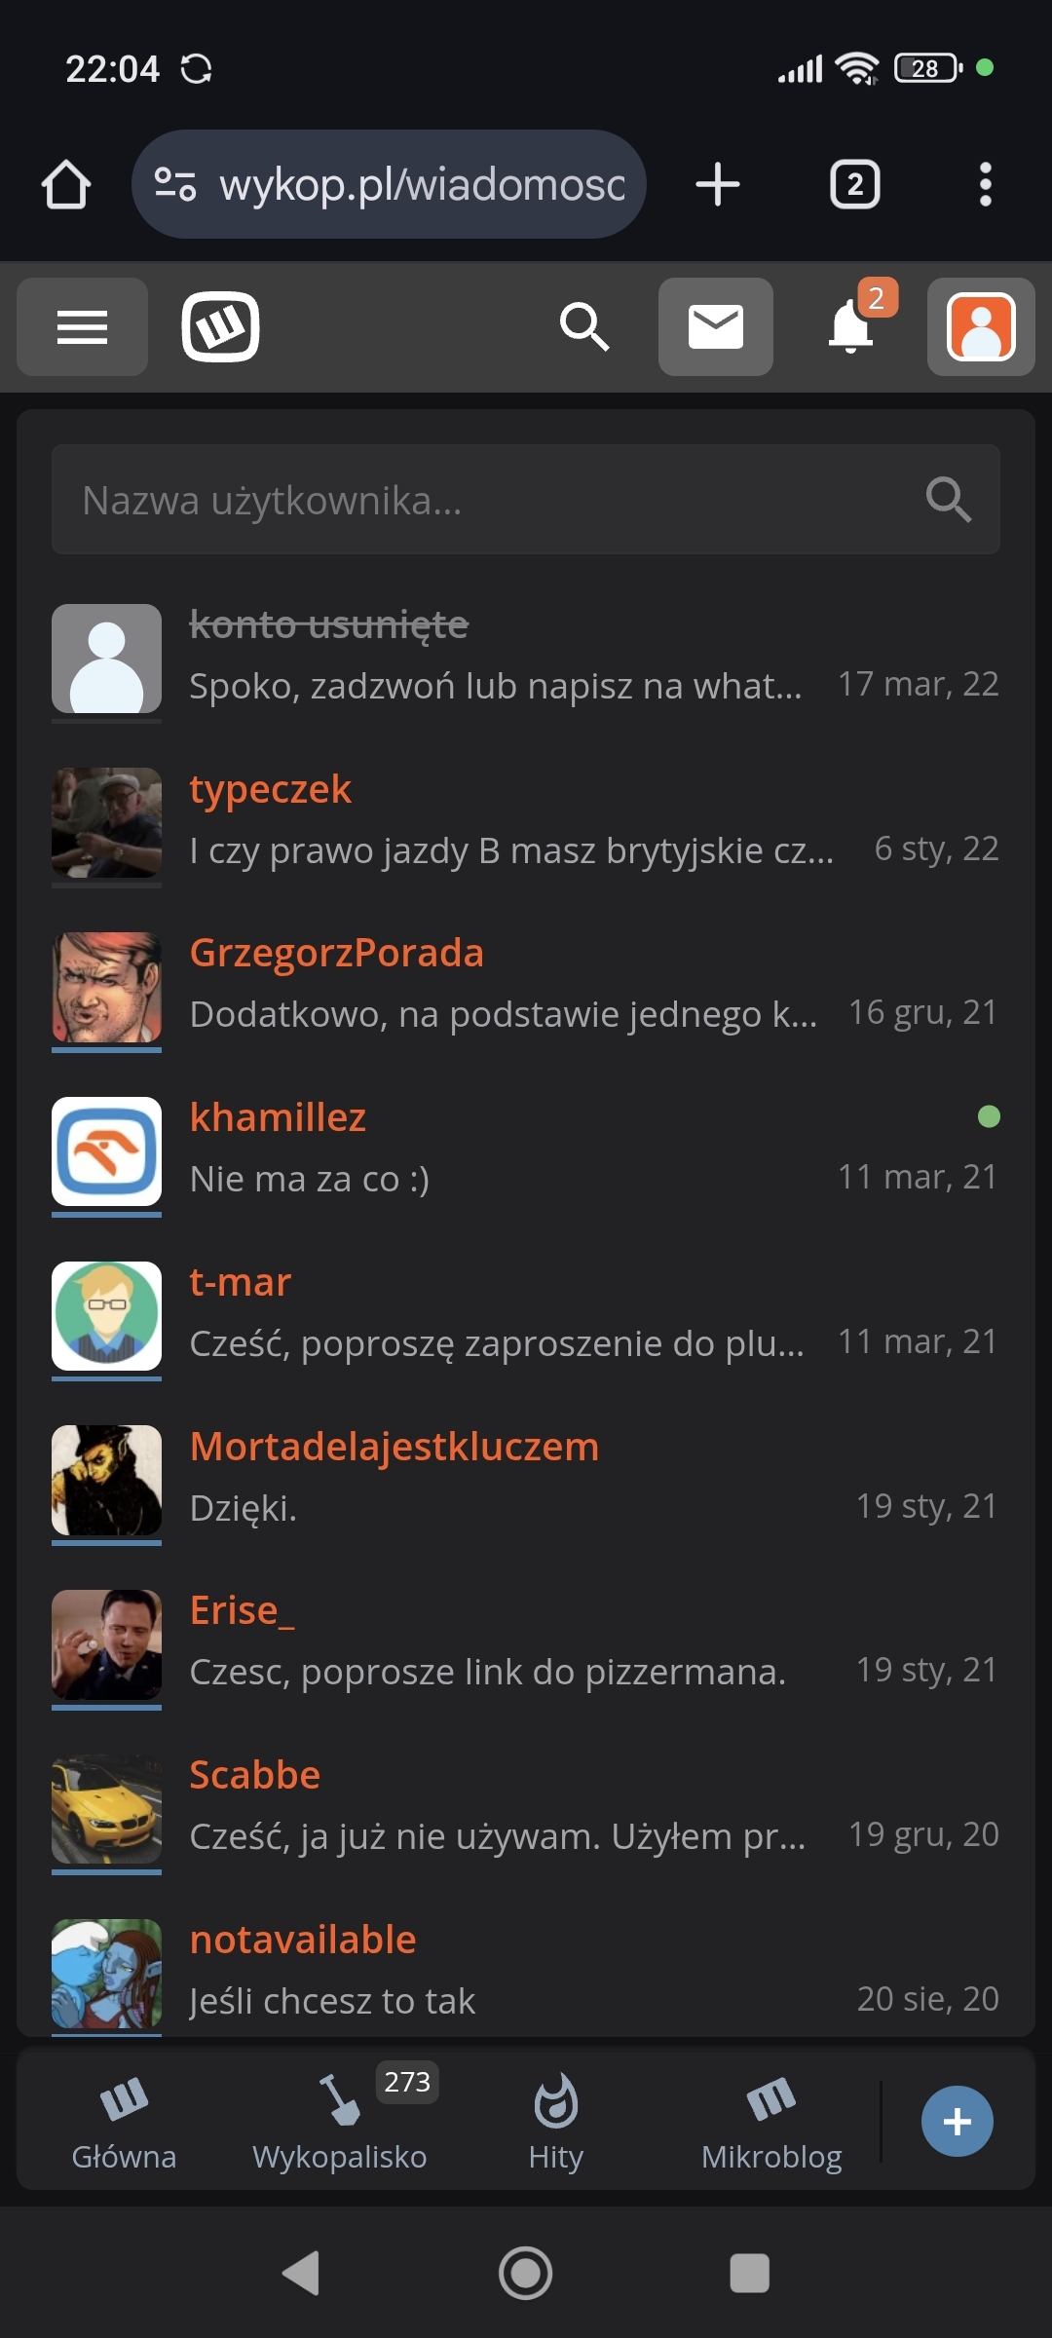Open notifications bell with 2 badge

tap(852, 326)
